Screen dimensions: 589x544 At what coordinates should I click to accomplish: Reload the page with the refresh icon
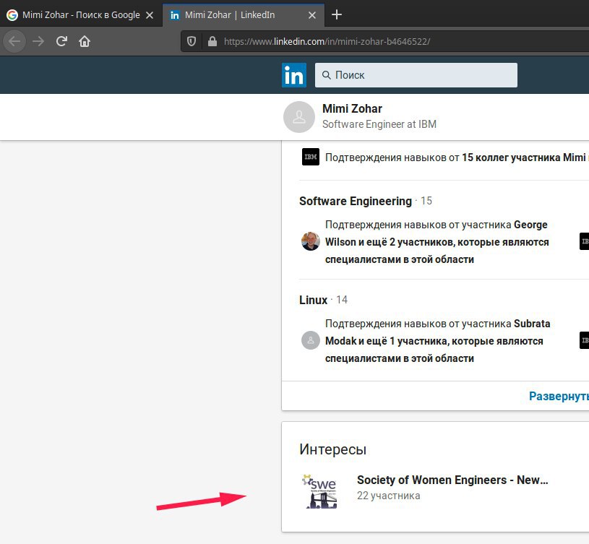tap(61, 41)
